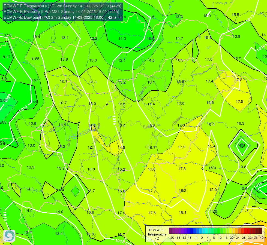This screenshot has width=267, height=245.
Task: Click the 12.9 temperature value
Action: click(32, 124)
